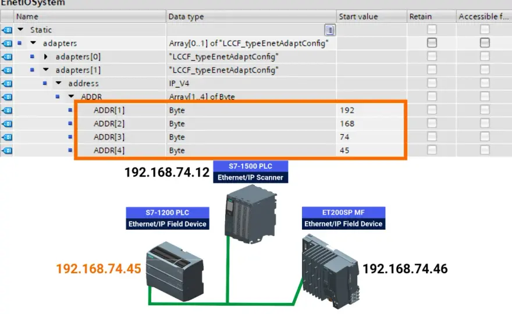The width and height of the screenshot is (512, 314).
Task: Toggle Accessible checkbox for adapters[1] row
Action: click(x=485, y=70)
